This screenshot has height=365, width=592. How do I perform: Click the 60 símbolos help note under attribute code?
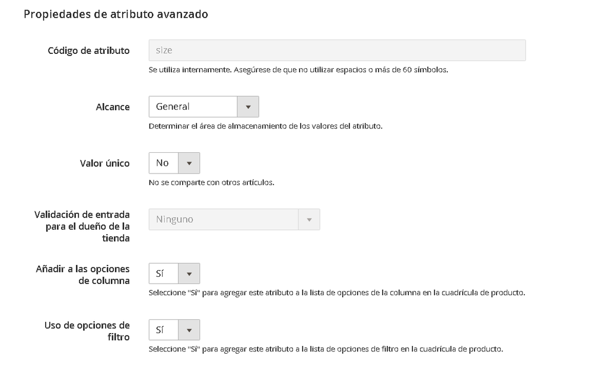tap(298, 69)
